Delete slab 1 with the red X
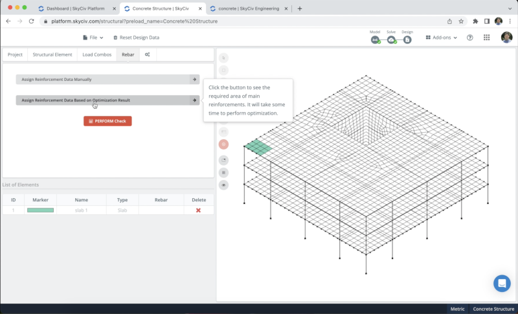This screenshot has width=518, height=314. pos(198,210)
